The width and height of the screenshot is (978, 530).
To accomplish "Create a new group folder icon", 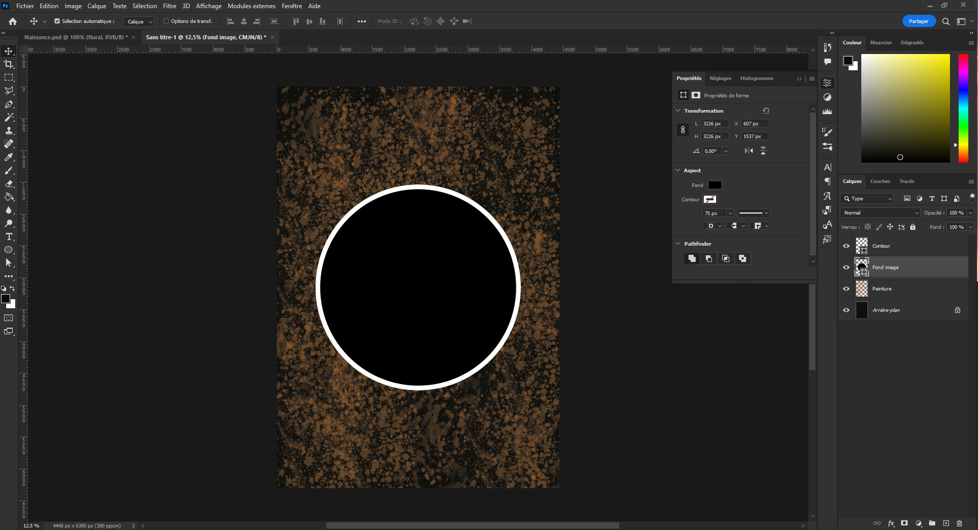I will (932, 523).
